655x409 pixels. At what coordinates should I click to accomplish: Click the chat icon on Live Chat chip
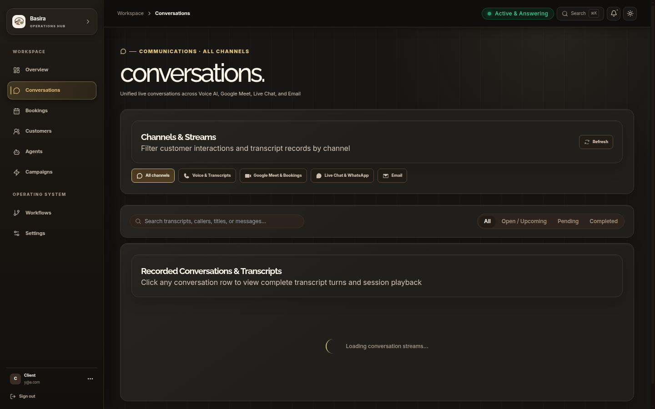click(319, 176)
